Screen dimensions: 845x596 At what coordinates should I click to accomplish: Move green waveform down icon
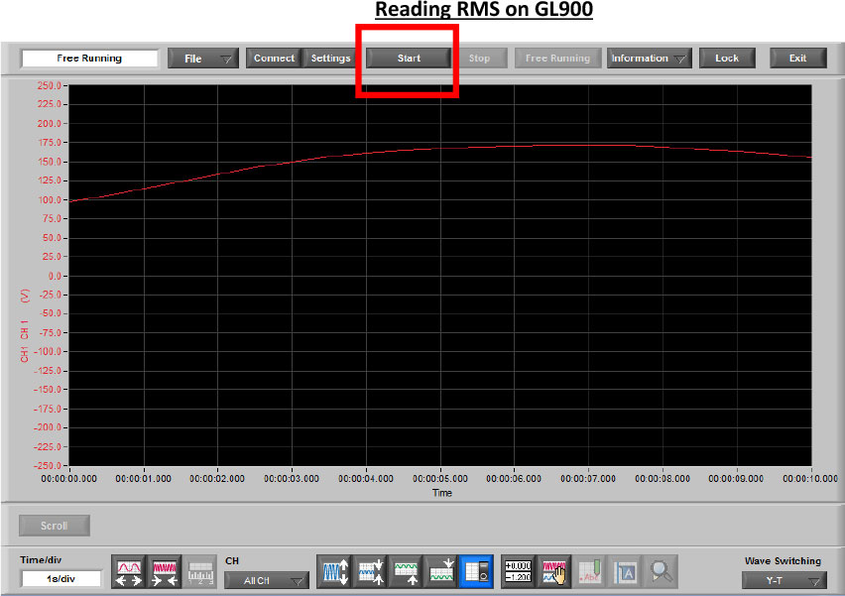[x=441, y=572]
